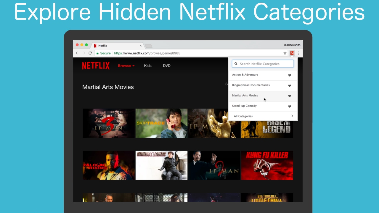Bookmark page with the star icon

(x=285, y=53)
